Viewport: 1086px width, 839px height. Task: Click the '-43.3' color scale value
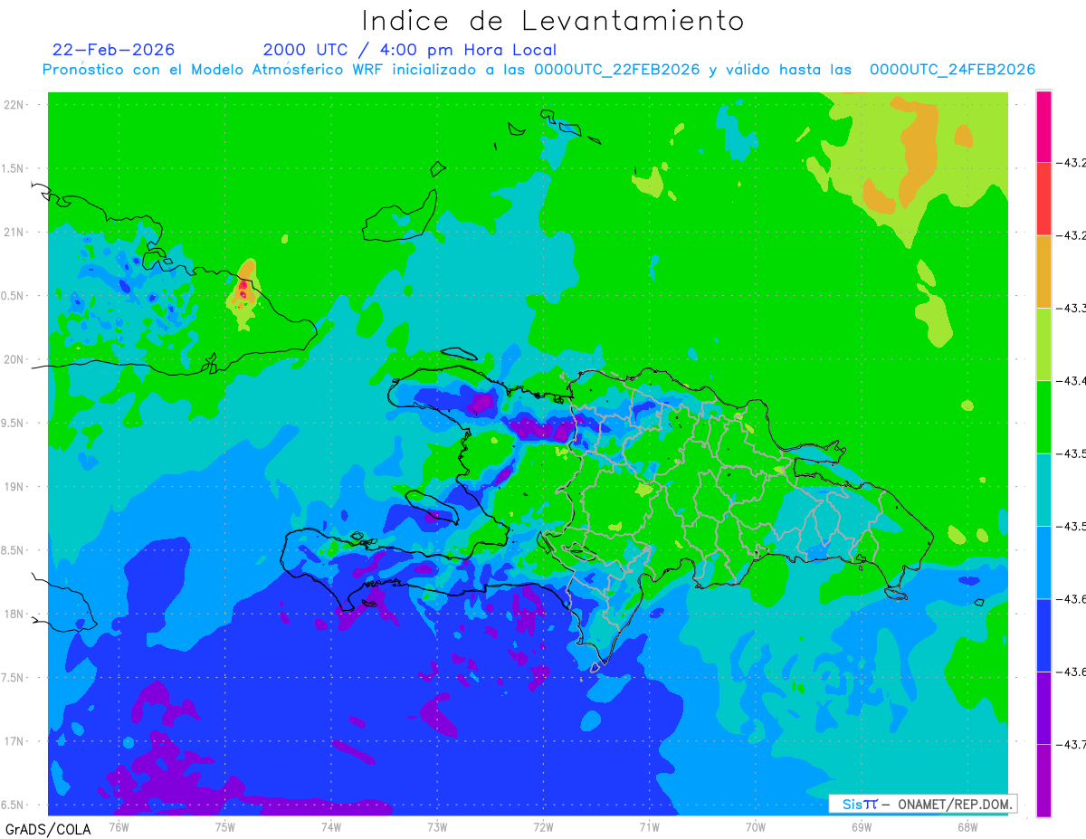tap(1072, 308)
